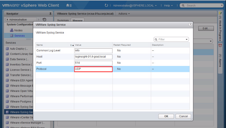Click the Home menu icon in header
The width and height of the screenshot is (226, 128).
pos(69,6)
